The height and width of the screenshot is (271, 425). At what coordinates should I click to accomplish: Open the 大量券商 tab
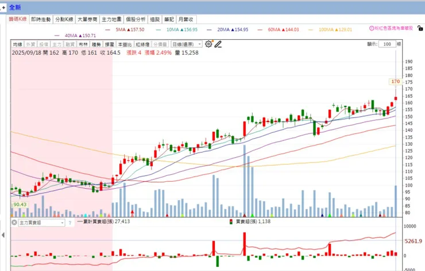click(x=87, y=20)
